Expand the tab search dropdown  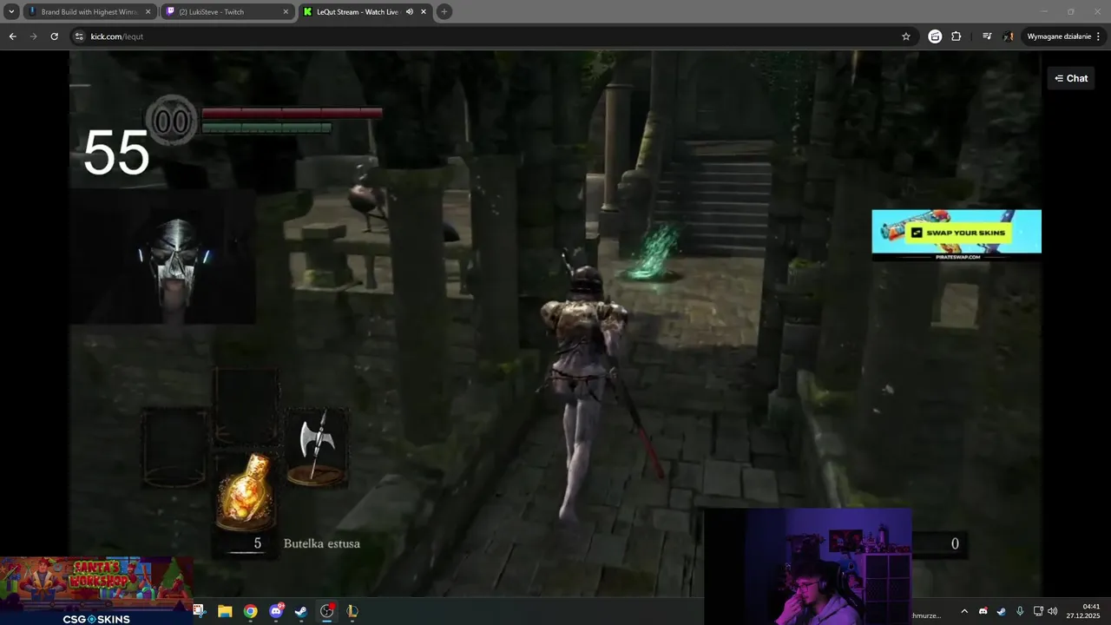(11, 12)
